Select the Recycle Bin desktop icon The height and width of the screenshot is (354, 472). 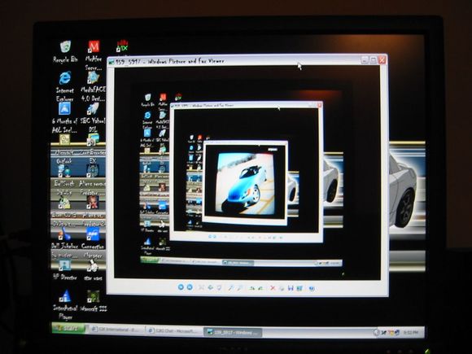[65, 51]
